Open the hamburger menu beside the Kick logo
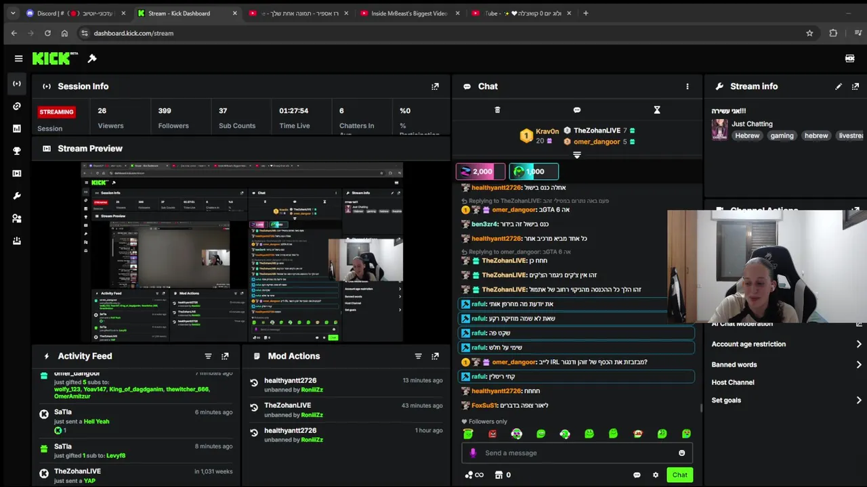867x487 pixels. point(18,58)
